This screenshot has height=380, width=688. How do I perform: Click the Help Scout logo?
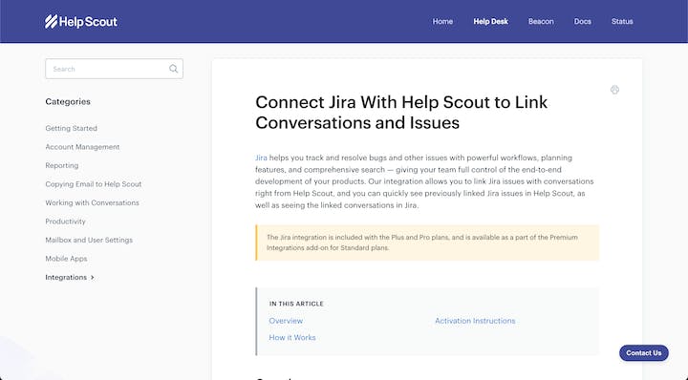pyautogui.click(x=81, y=21)
